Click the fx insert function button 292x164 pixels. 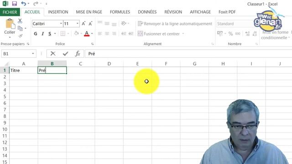[x=78, y=54]
